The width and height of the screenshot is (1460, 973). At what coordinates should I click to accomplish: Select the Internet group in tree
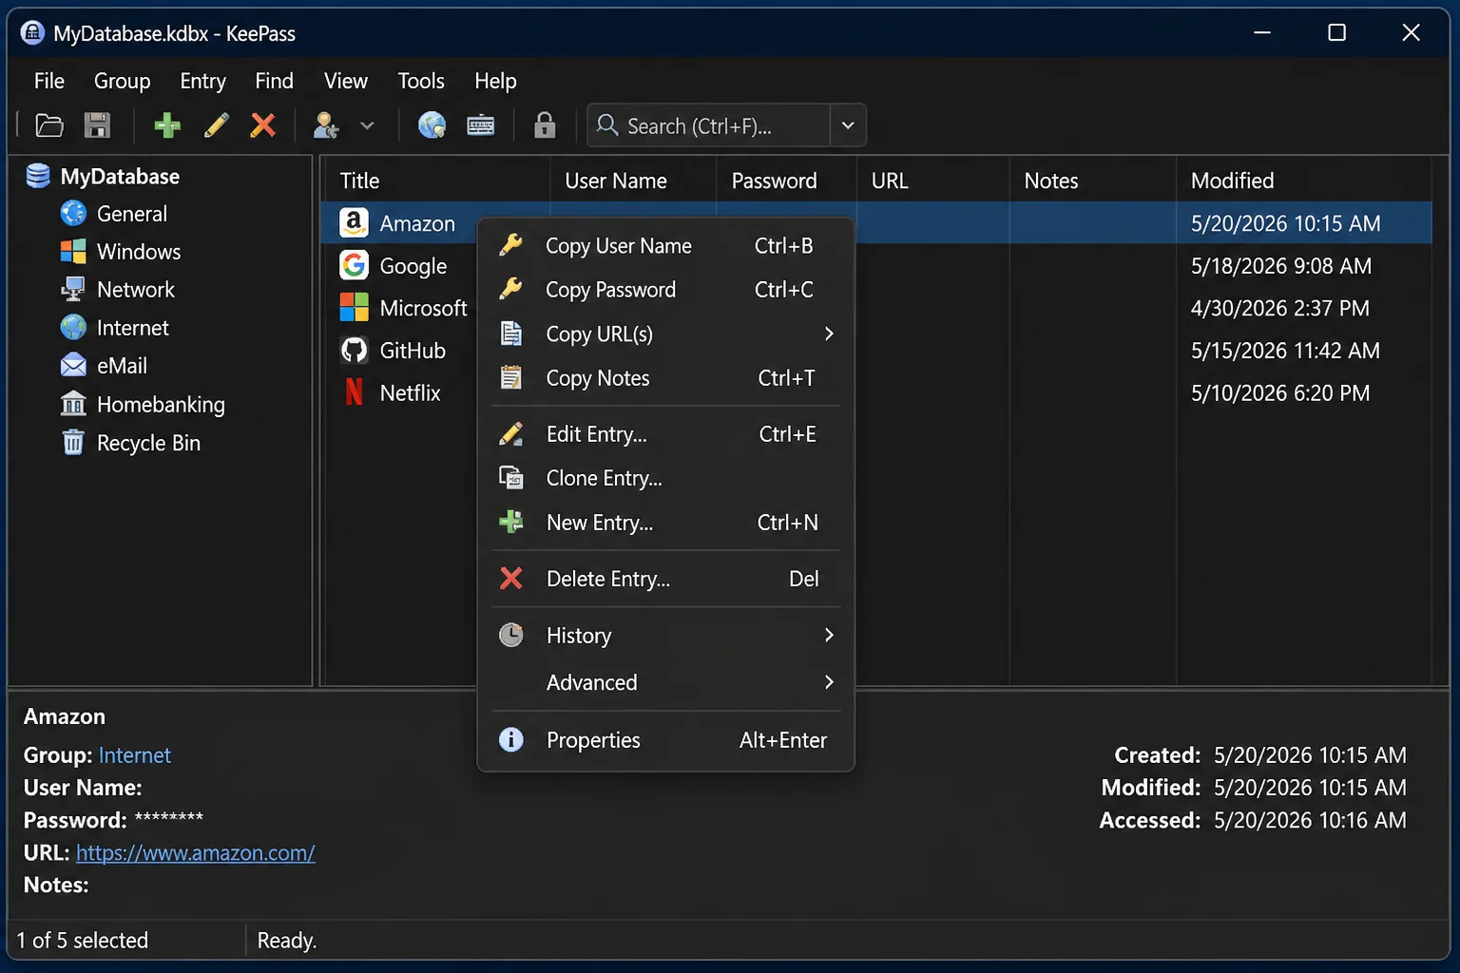115,328
